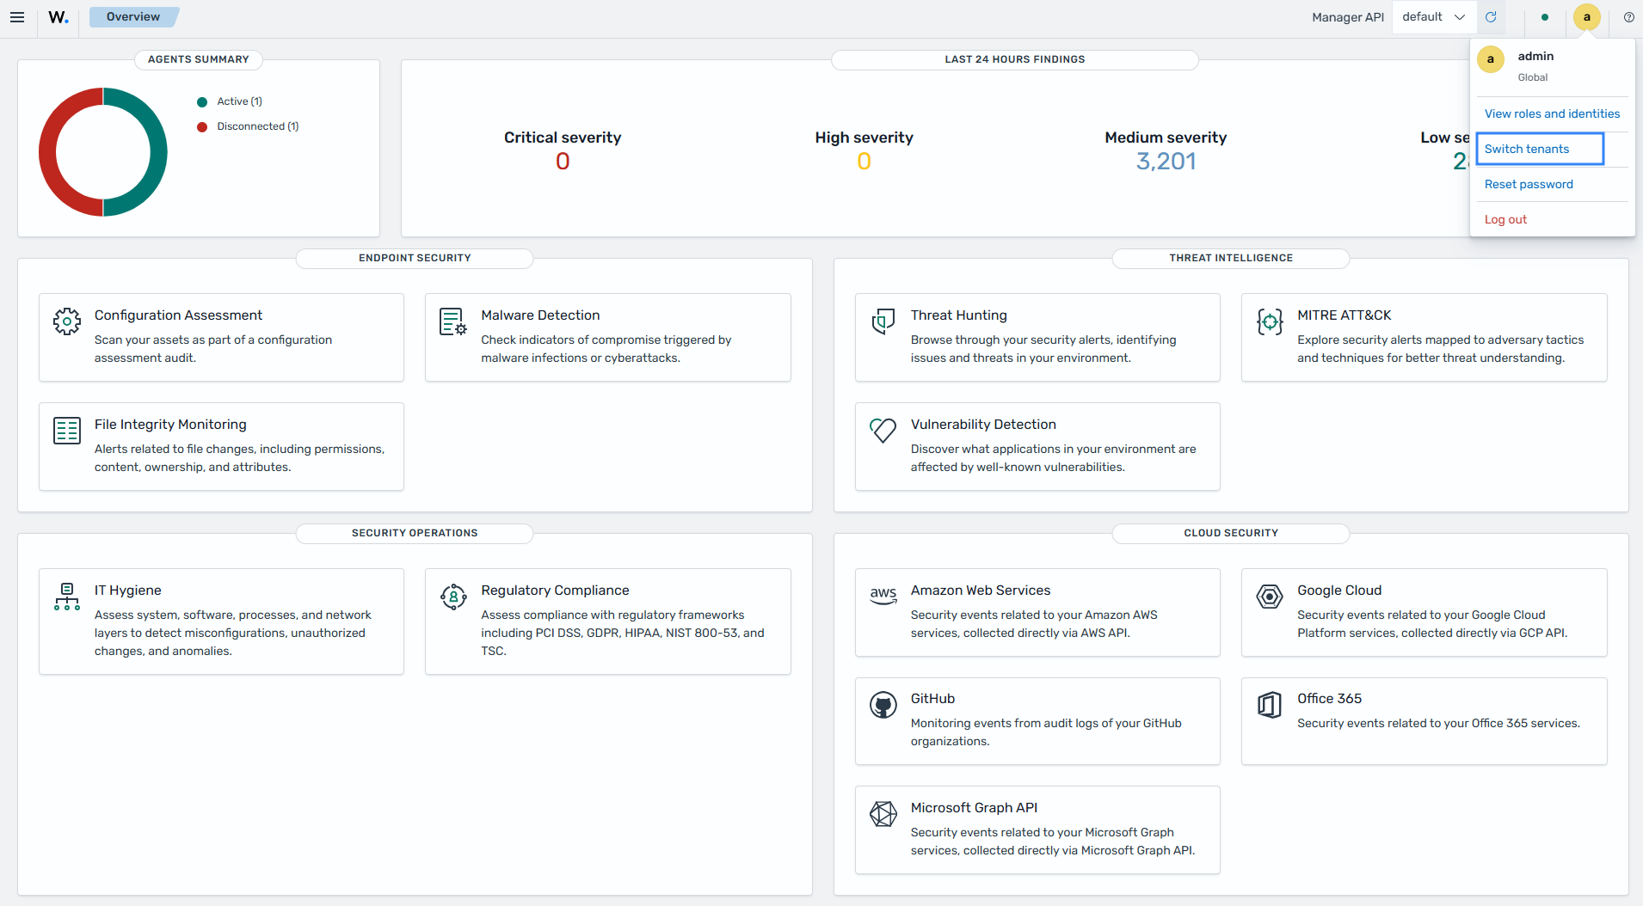Image resolution: width=1643 pixels, height=906 pixels.
Task: Click the aws logo icon
Action: pos(883,596)
